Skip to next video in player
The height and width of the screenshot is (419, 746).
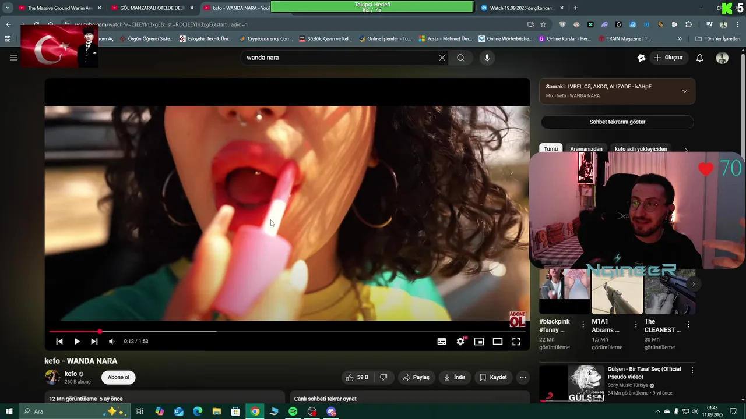click(94, 342)
